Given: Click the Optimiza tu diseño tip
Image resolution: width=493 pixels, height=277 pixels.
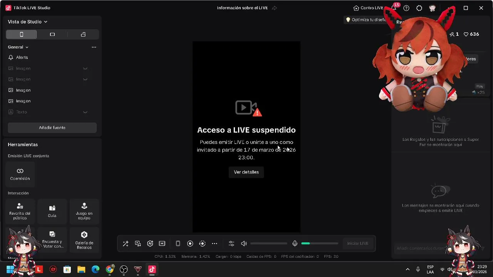Looking at the screenshot, I should tap(366, 20).
